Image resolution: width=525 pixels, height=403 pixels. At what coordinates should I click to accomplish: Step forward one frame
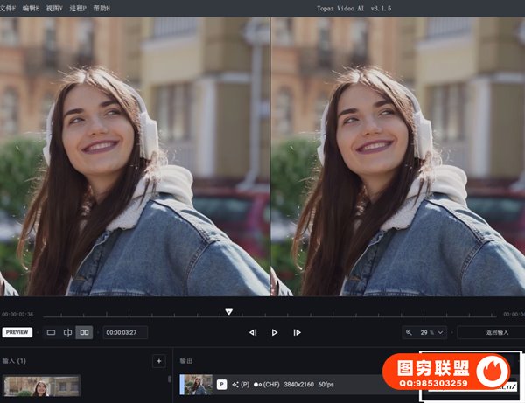pos(297,332)
